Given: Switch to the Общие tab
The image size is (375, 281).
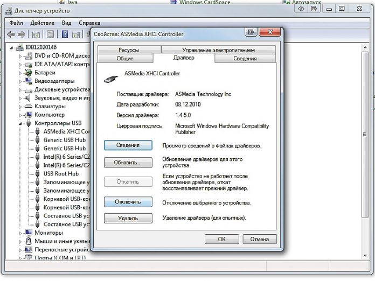Looking at the screenshot, I should [x=125, y=58].
